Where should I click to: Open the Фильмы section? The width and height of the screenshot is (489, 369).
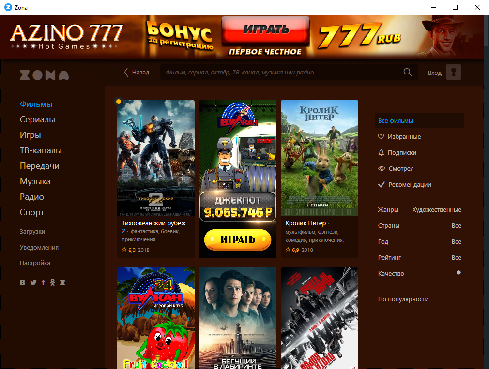point(36,104)
